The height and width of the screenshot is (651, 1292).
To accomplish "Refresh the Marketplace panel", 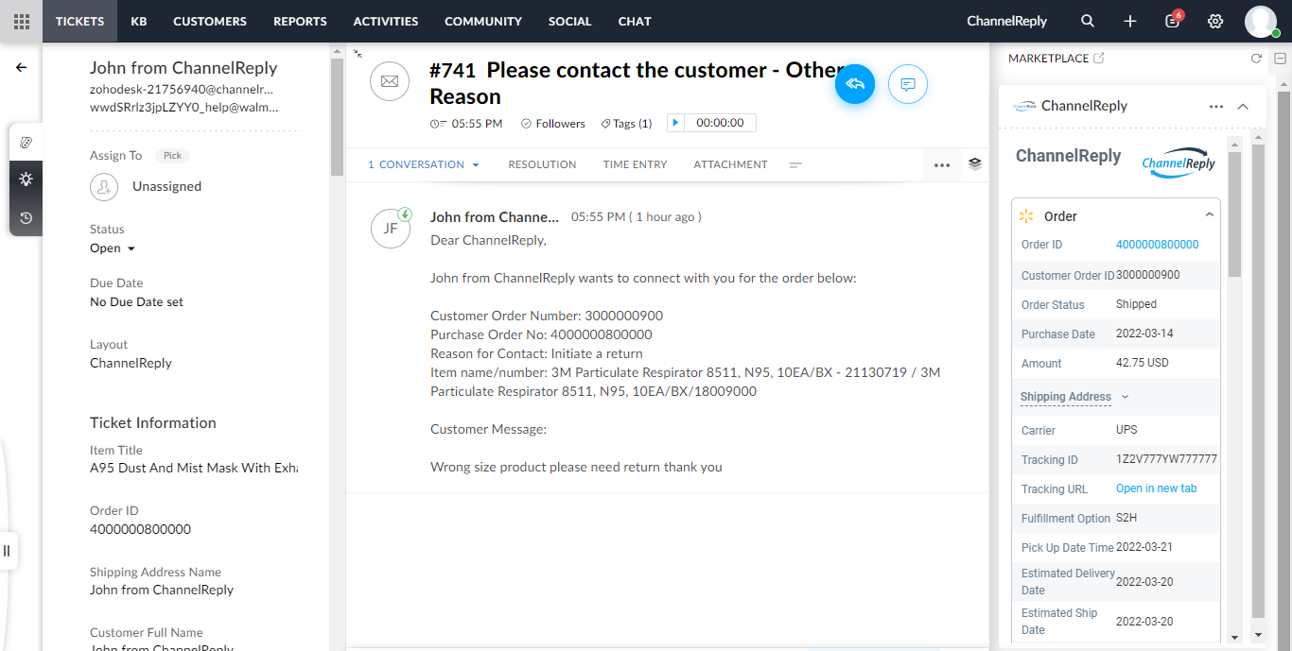I will (x=1256, y=59).
